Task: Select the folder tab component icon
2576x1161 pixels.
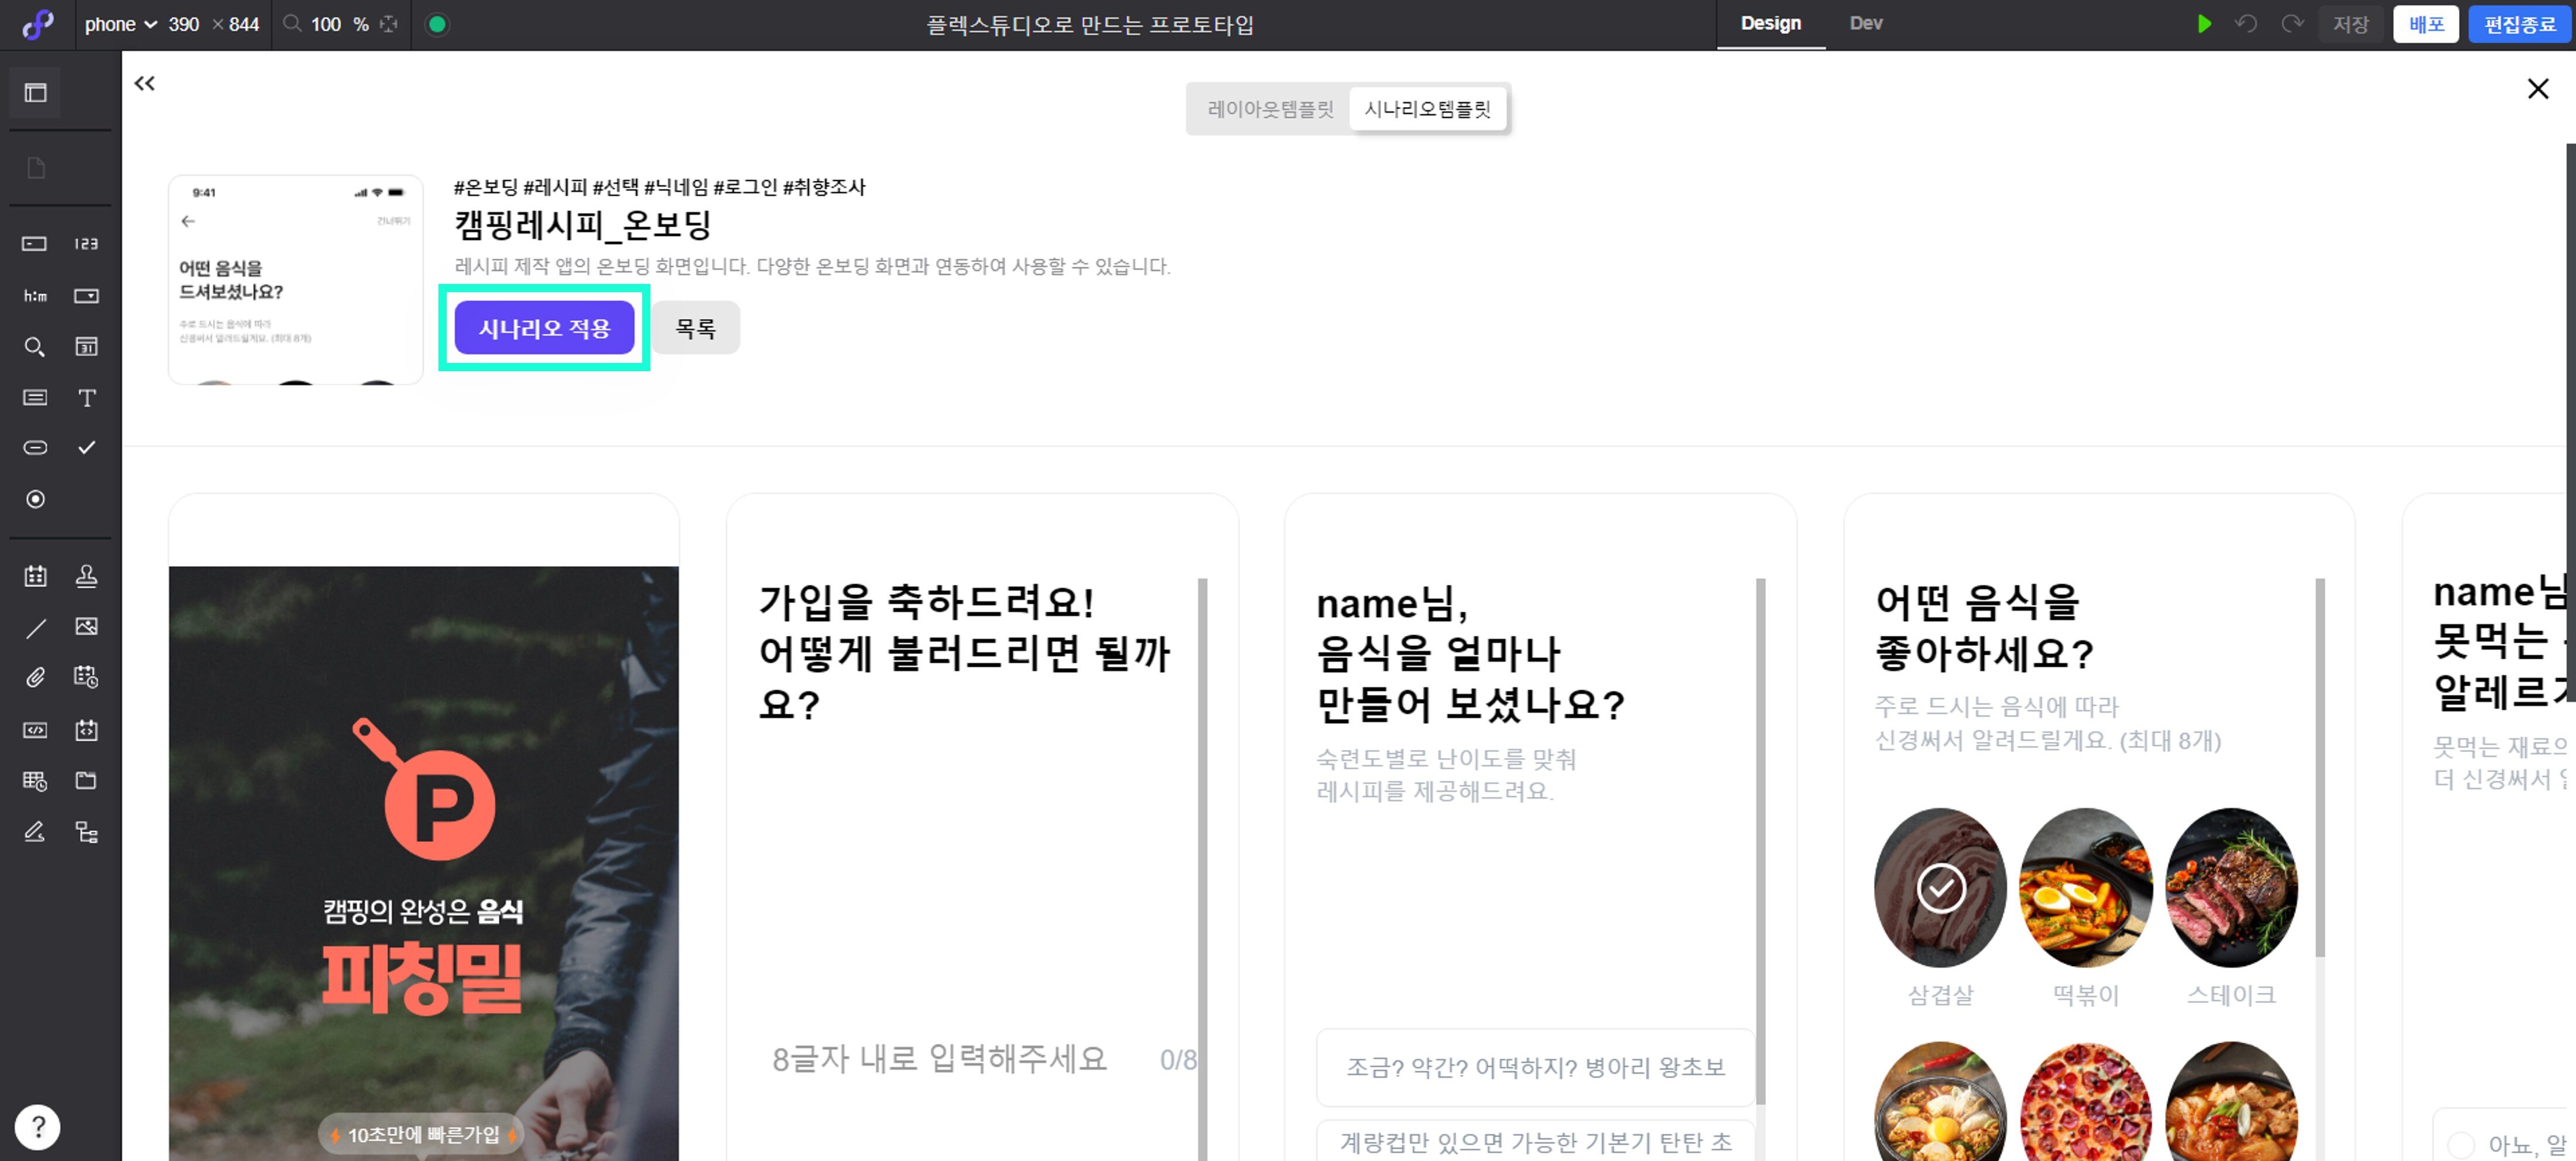Action: (x=86, y=781)
